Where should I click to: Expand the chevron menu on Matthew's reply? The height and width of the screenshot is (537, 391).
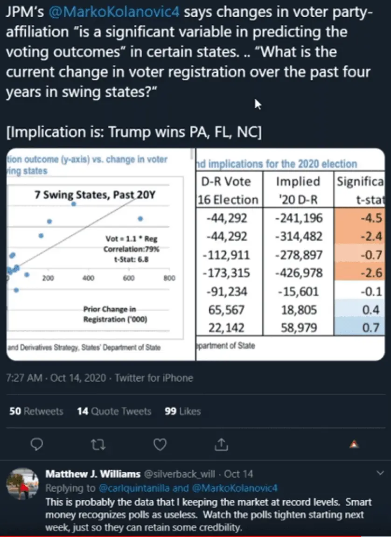378,474
